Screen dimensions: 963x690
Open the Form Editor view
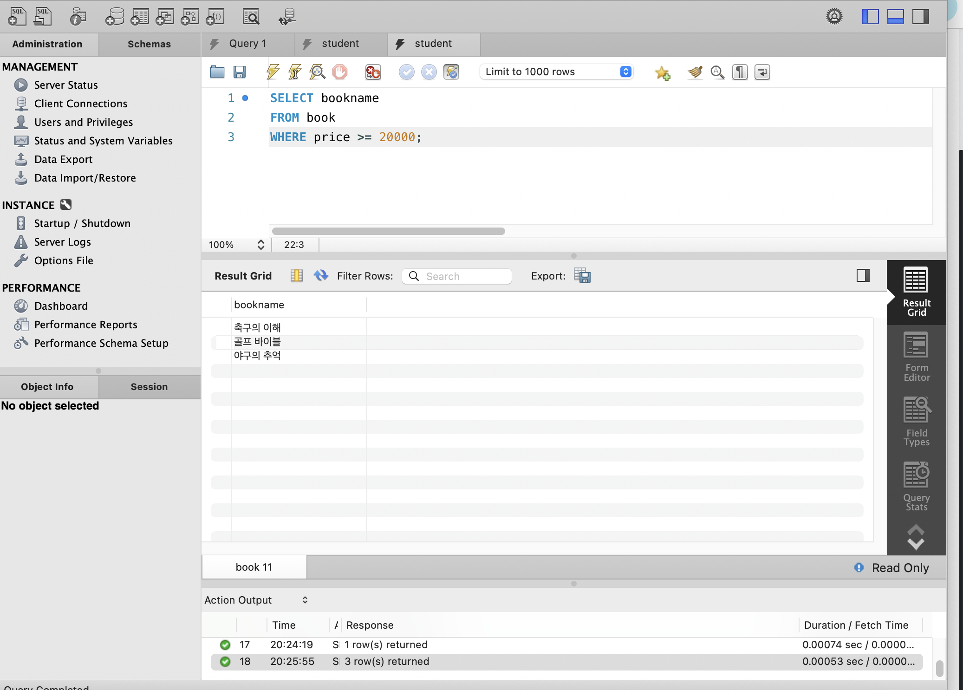click(x=916, y=357)
